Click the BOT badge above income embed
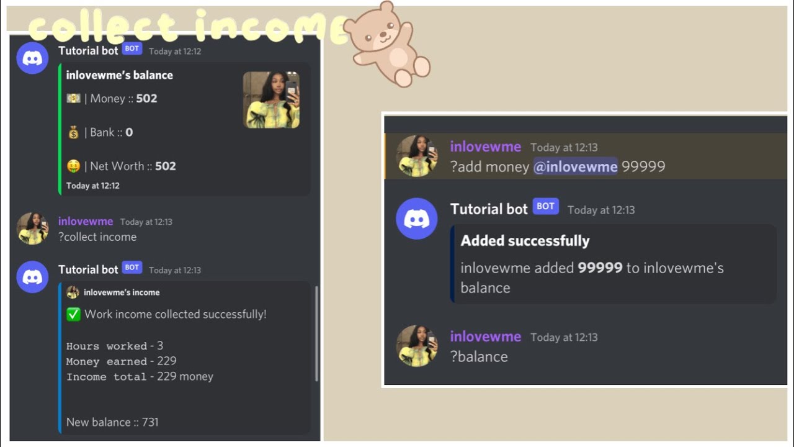 pos(132,268)
